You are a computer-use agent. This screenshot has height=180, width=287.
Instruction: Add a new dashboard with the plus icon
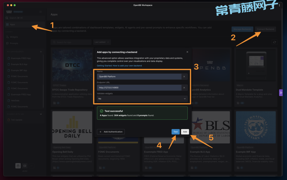click(41, 52)
